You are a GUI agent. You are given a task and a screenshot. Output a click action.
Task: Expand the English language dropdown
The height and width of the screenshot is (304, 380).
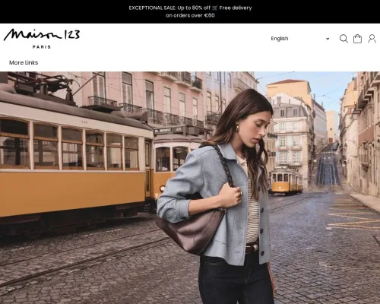coord(300,39)
